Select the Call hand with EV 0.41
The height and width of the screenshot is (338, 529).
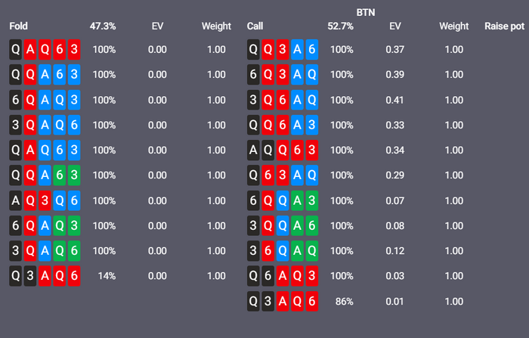(x=283, y=100)
